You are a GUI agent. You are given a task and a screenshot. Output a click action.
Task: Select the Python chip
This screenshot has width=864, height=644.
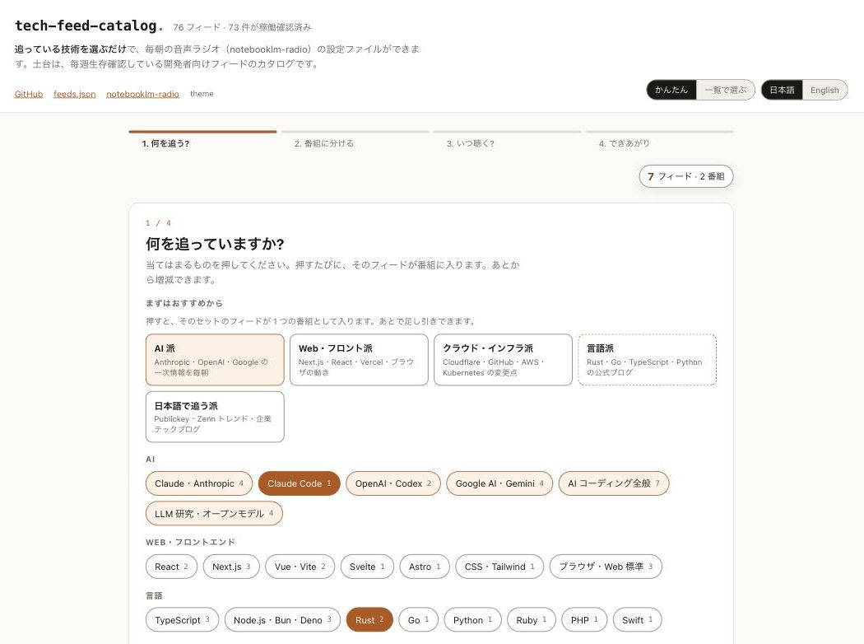[473, 620]
